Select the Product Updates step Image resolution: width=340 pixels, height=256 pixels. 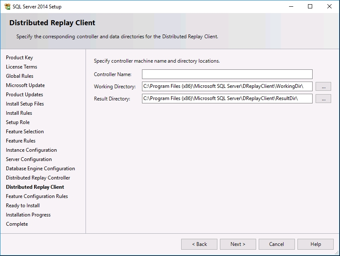click(x=24, y=95)
